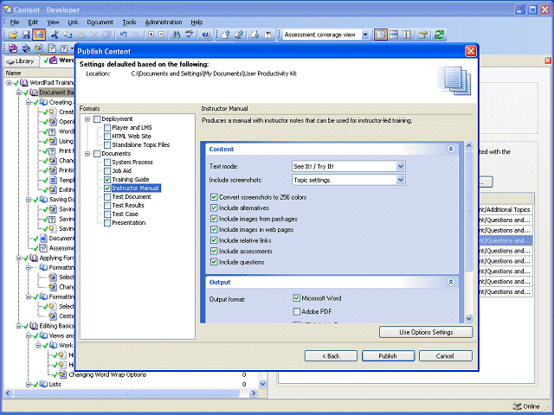
Task: Click the first purple second-row toolbar icon
Action: tap(13, 48)
